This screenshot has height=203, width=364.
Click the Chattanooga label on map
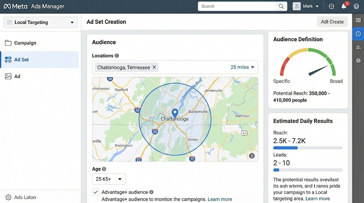point(175,119)
